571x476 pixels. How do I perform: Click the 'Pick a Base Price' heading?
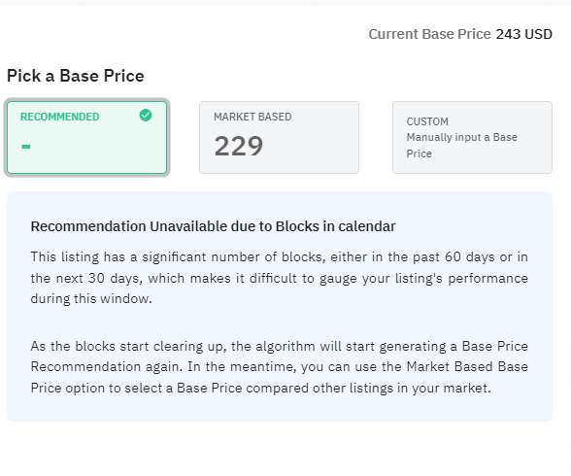pyautogui.click(x=76, y=76)
